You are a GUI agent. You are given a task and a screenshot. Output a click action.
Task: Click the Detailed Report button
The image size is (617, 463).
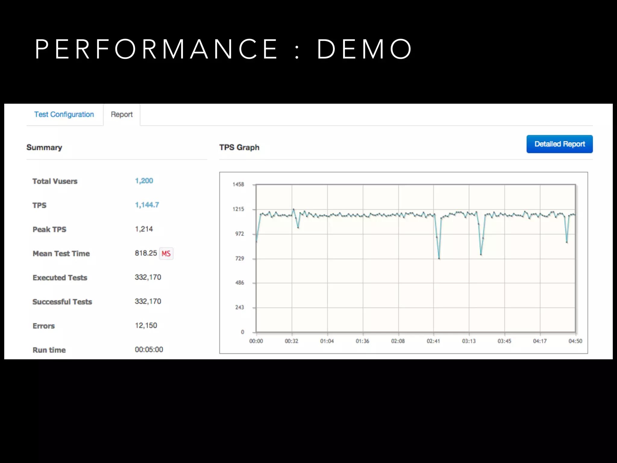[x=559, y=144]
